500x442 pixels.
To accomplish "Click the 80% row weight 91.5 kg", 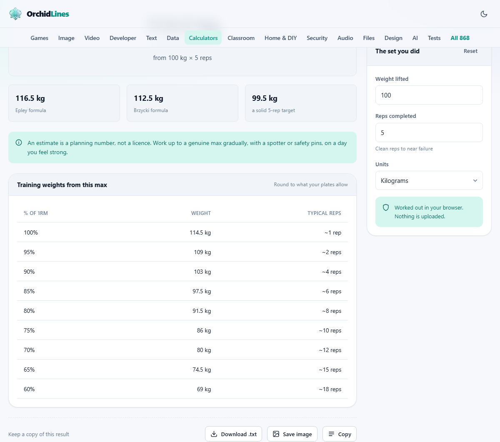I will tap(202, 311).
